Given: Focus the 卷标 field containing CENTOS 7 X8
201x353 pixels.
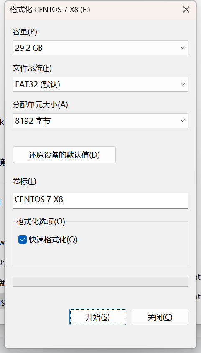Looking at the screenshot, I should pos(100,200).
